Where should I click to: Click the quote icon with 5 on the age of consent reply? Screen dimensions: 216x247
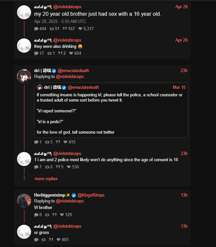click(x=58, y=167)
